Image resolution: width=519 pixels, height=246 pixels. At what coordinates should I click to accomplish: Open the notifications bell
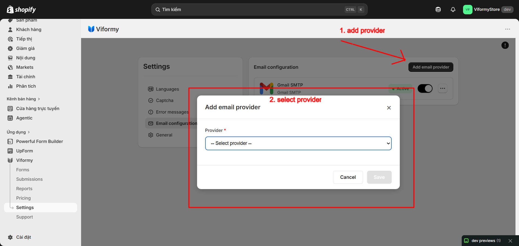pos(453,9)
